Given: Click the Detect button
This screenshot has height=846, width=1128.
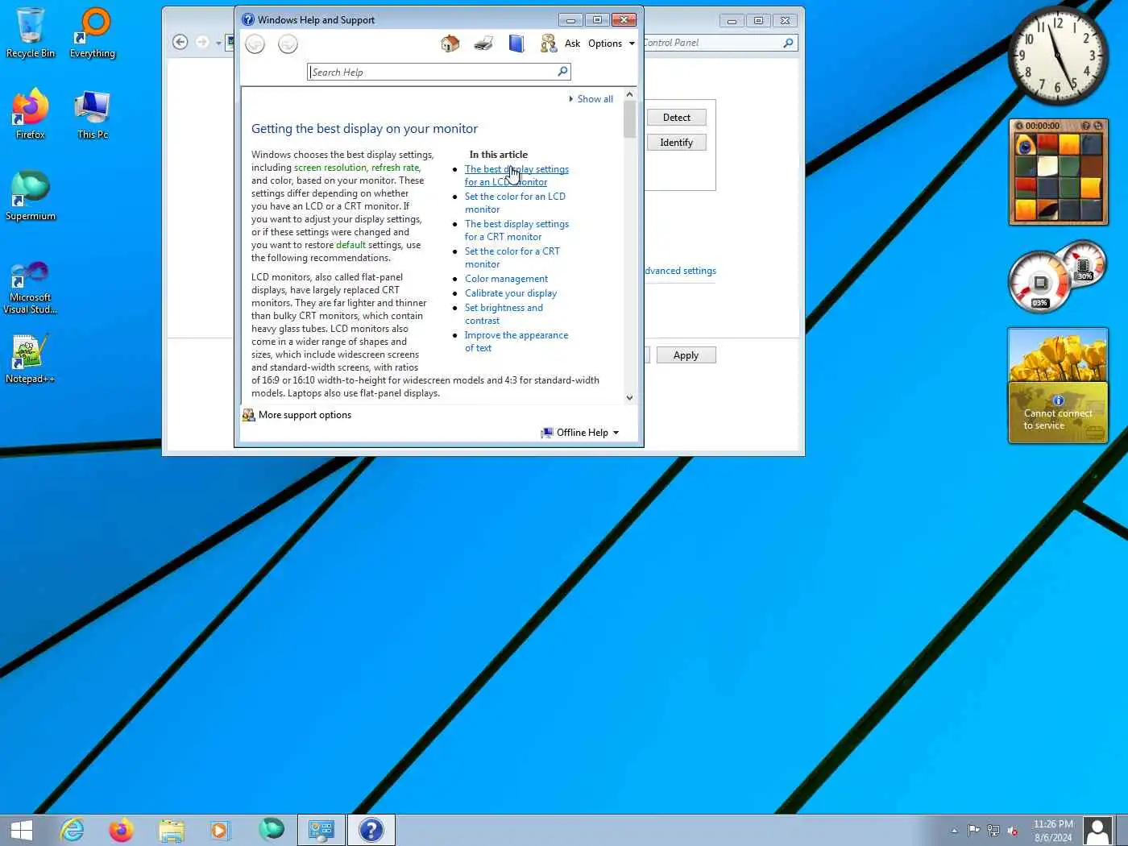Looking at the screenshot, I should pyautogui.click(x=677, y=118).
